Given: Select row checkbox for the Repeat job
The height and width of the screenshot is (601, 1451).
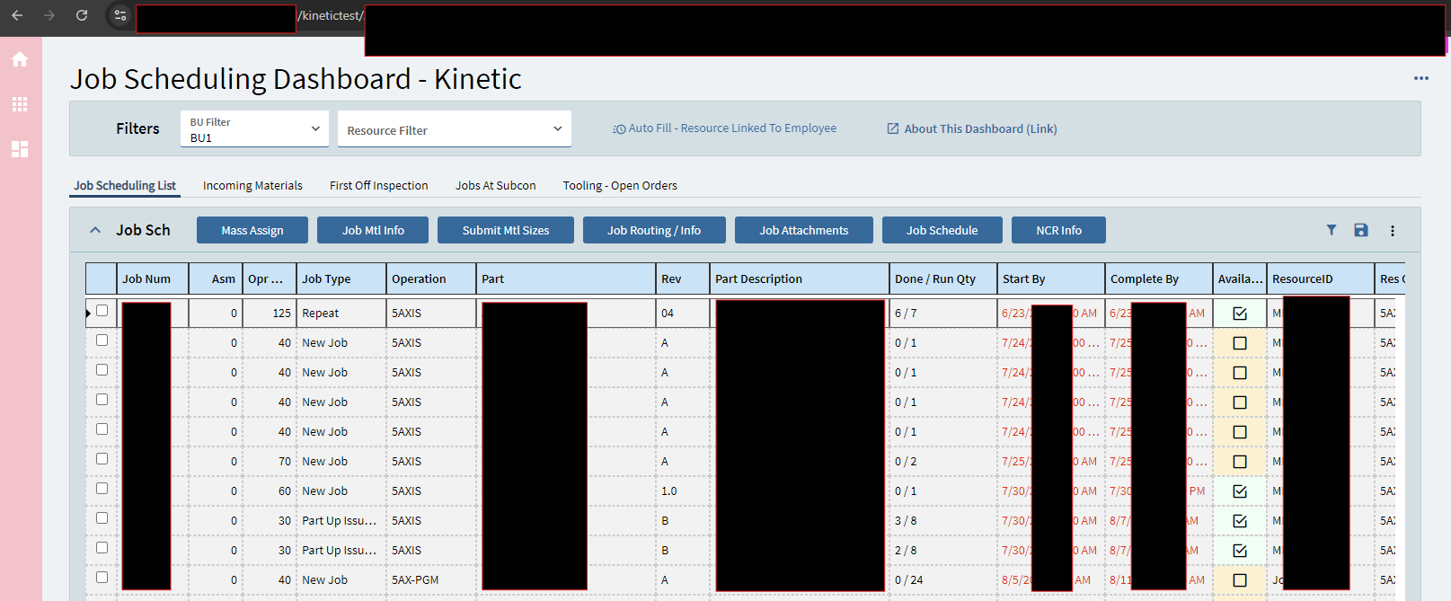Looking at the screenshot, I should tap(102, 311).
